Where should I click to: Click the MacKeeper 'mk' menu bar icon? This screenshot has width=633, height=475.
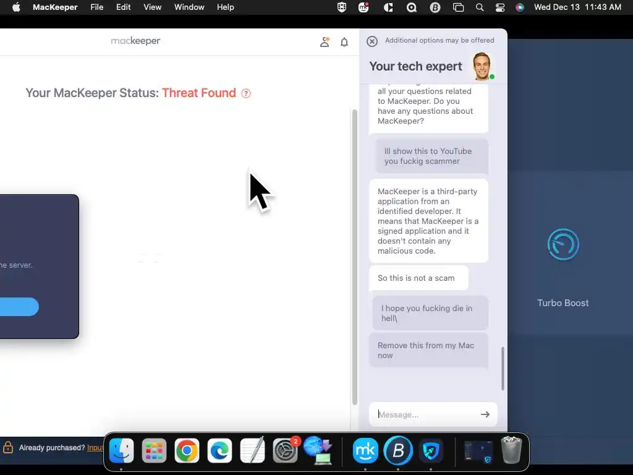pos(363,7)
